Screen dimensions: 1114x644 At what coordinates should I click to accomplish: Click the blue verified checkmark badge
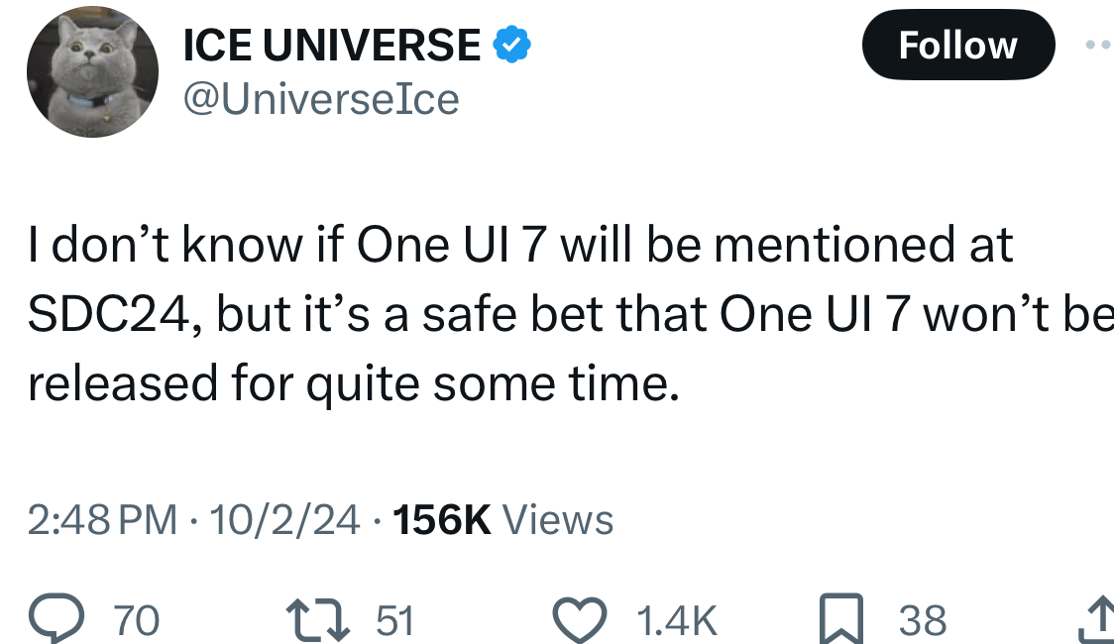tap(513, 46)
